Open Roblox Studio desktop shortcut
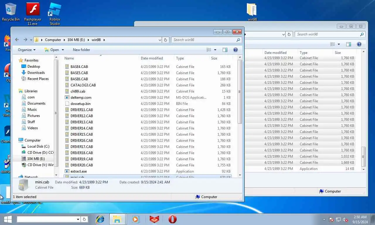The width and height of the screenshot is (375, 225). 55,14
